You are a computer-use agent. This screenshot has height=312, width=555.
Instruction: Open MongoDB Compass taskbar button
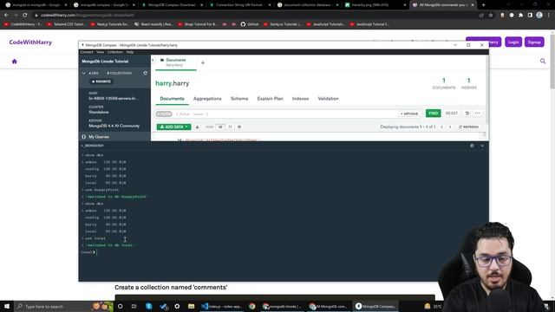pyautogui.click(x=375, y=306)
